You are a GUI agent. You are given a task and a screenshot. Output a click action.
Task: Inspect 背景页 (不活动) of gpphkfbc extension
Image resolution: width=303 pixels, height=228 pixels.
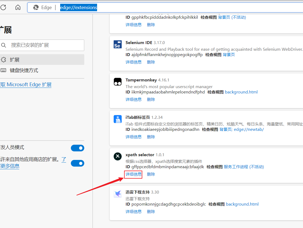point(232,17)
